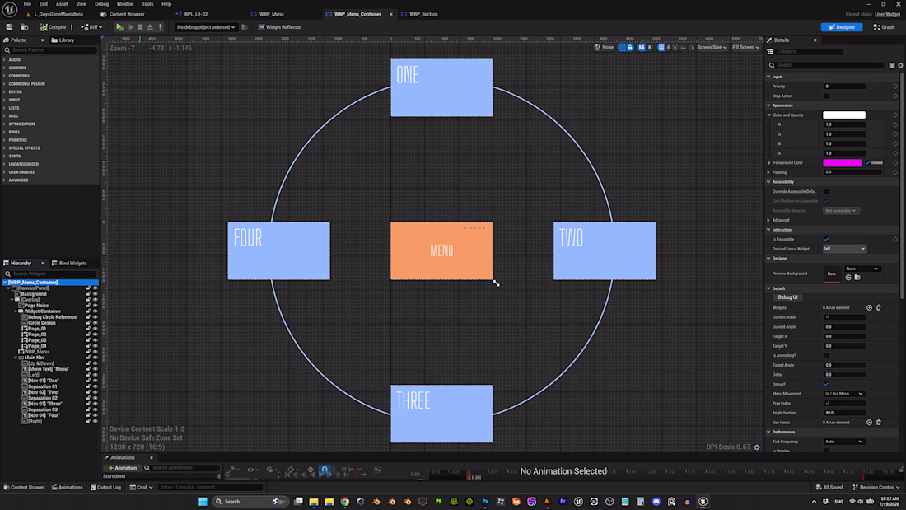Open the Asset menu
The image size is (906, 510).
tap(61, 4)
